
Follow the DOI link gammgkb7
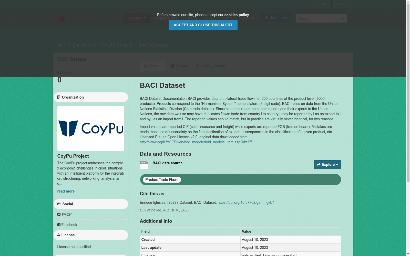[x=246, y=202]
